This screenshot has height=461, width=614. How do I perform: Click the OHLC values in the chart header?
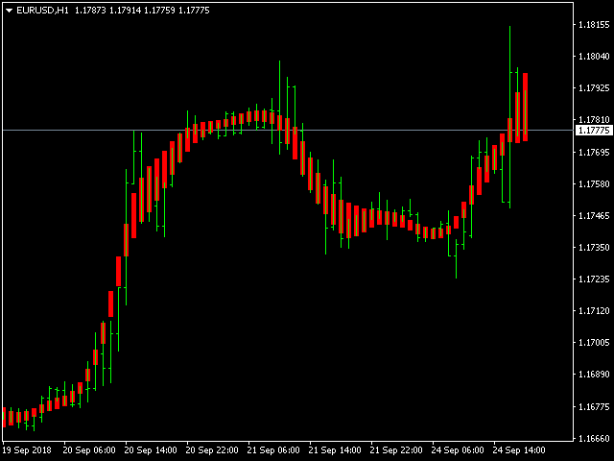point(142,11)
